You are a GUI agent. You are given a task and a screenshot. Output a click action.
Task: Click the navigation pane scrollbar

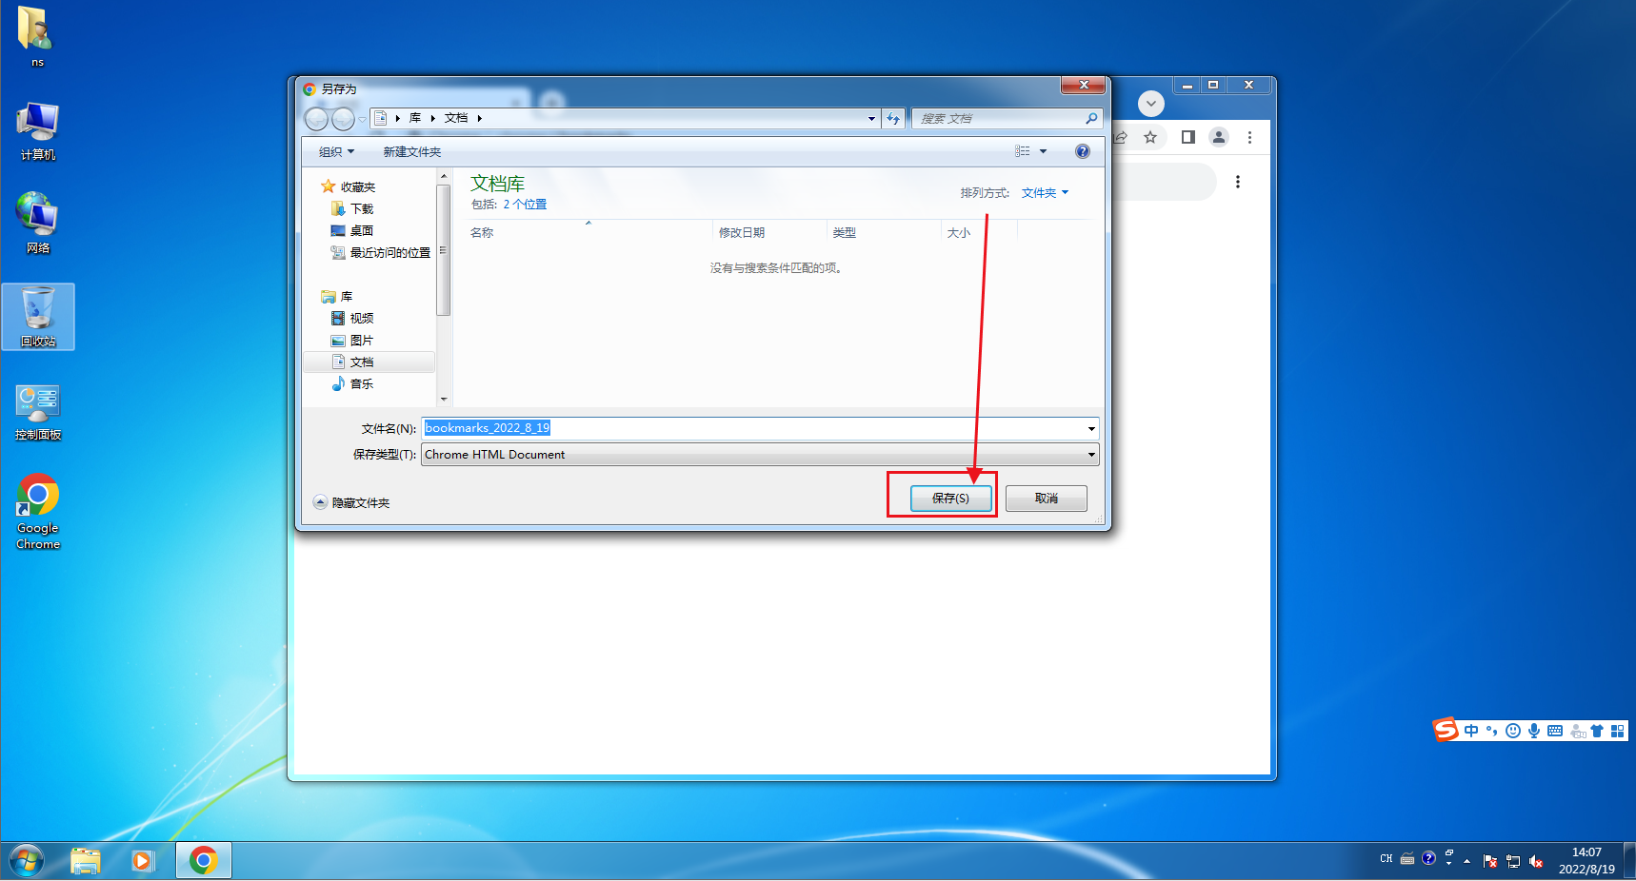443,249
